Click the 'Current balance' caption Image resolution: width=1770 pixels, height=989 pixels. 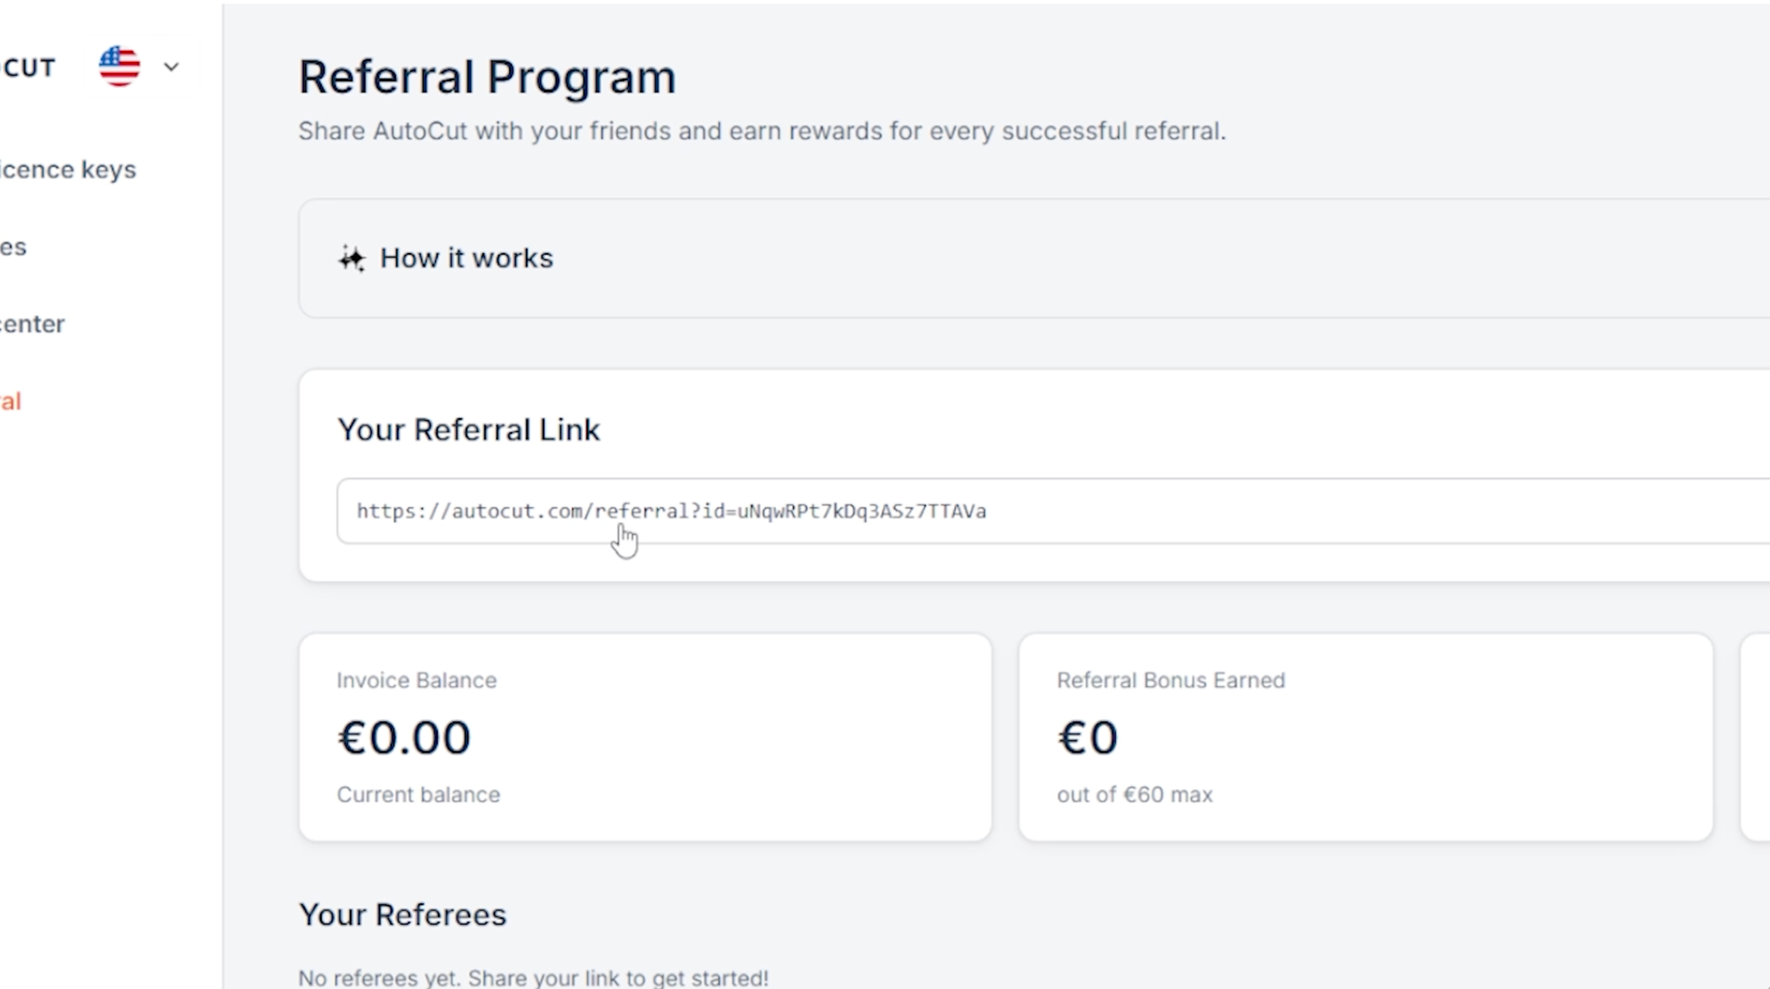418,795
